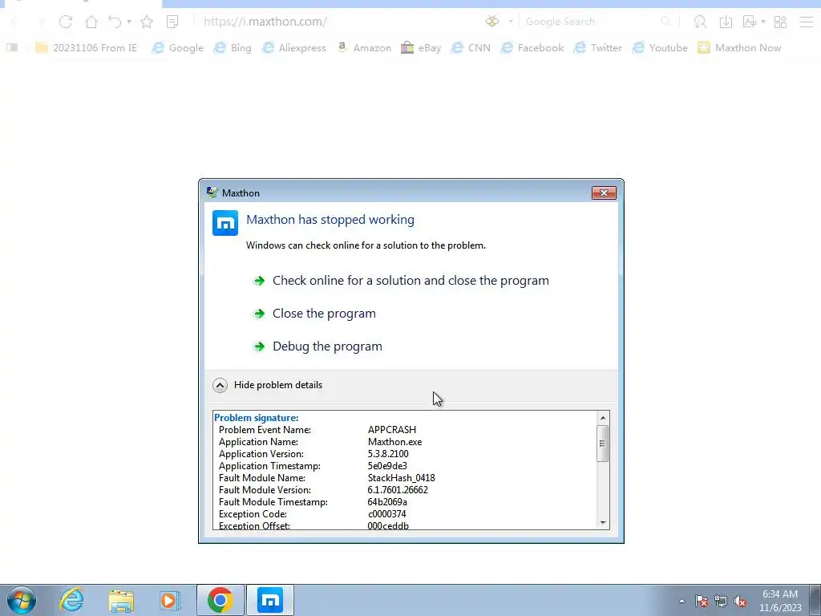Open the Facebook bookmark

pyautogui.click(x=532, y=47)
